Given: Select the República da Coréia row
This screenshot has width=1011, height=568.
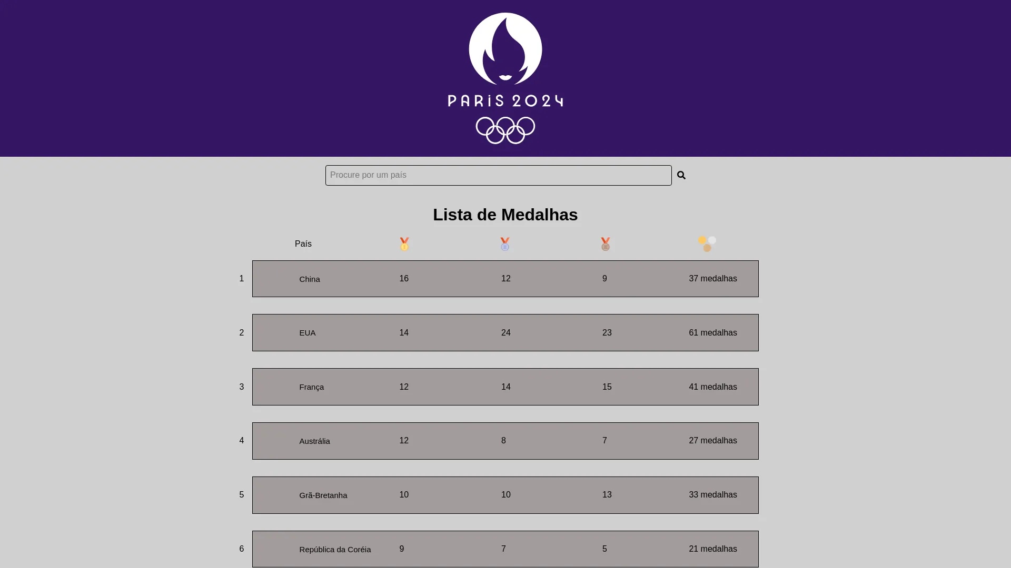Looking at the screenshot, I should (x=505, y=549).
